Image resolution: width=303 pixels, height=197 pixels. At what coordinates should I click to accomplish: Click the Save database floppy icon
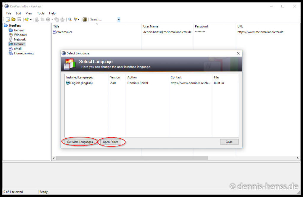pos(19,19)
